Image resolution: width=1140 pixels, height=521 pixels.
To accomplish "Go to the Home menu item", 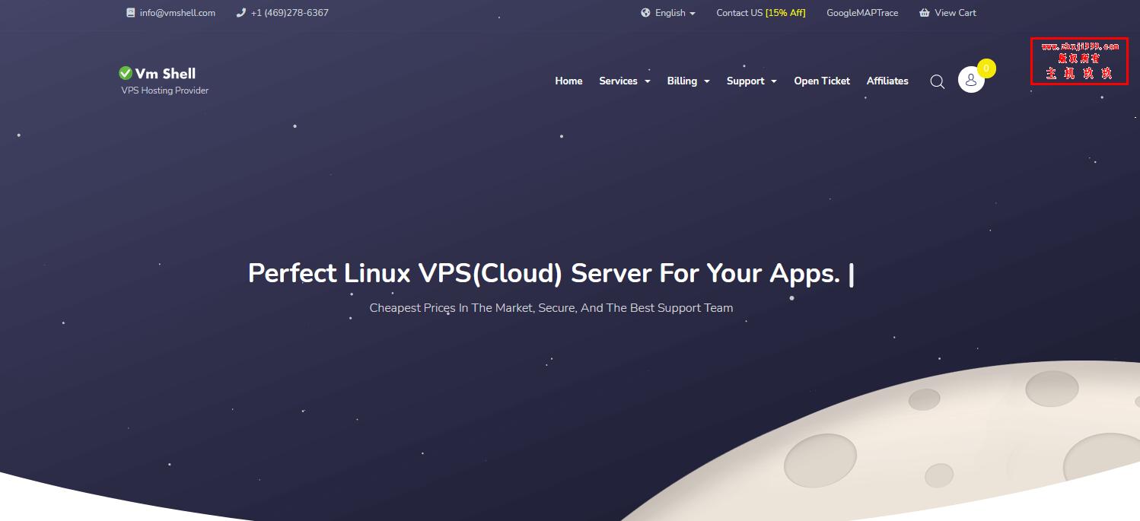I will click(568, 81).
